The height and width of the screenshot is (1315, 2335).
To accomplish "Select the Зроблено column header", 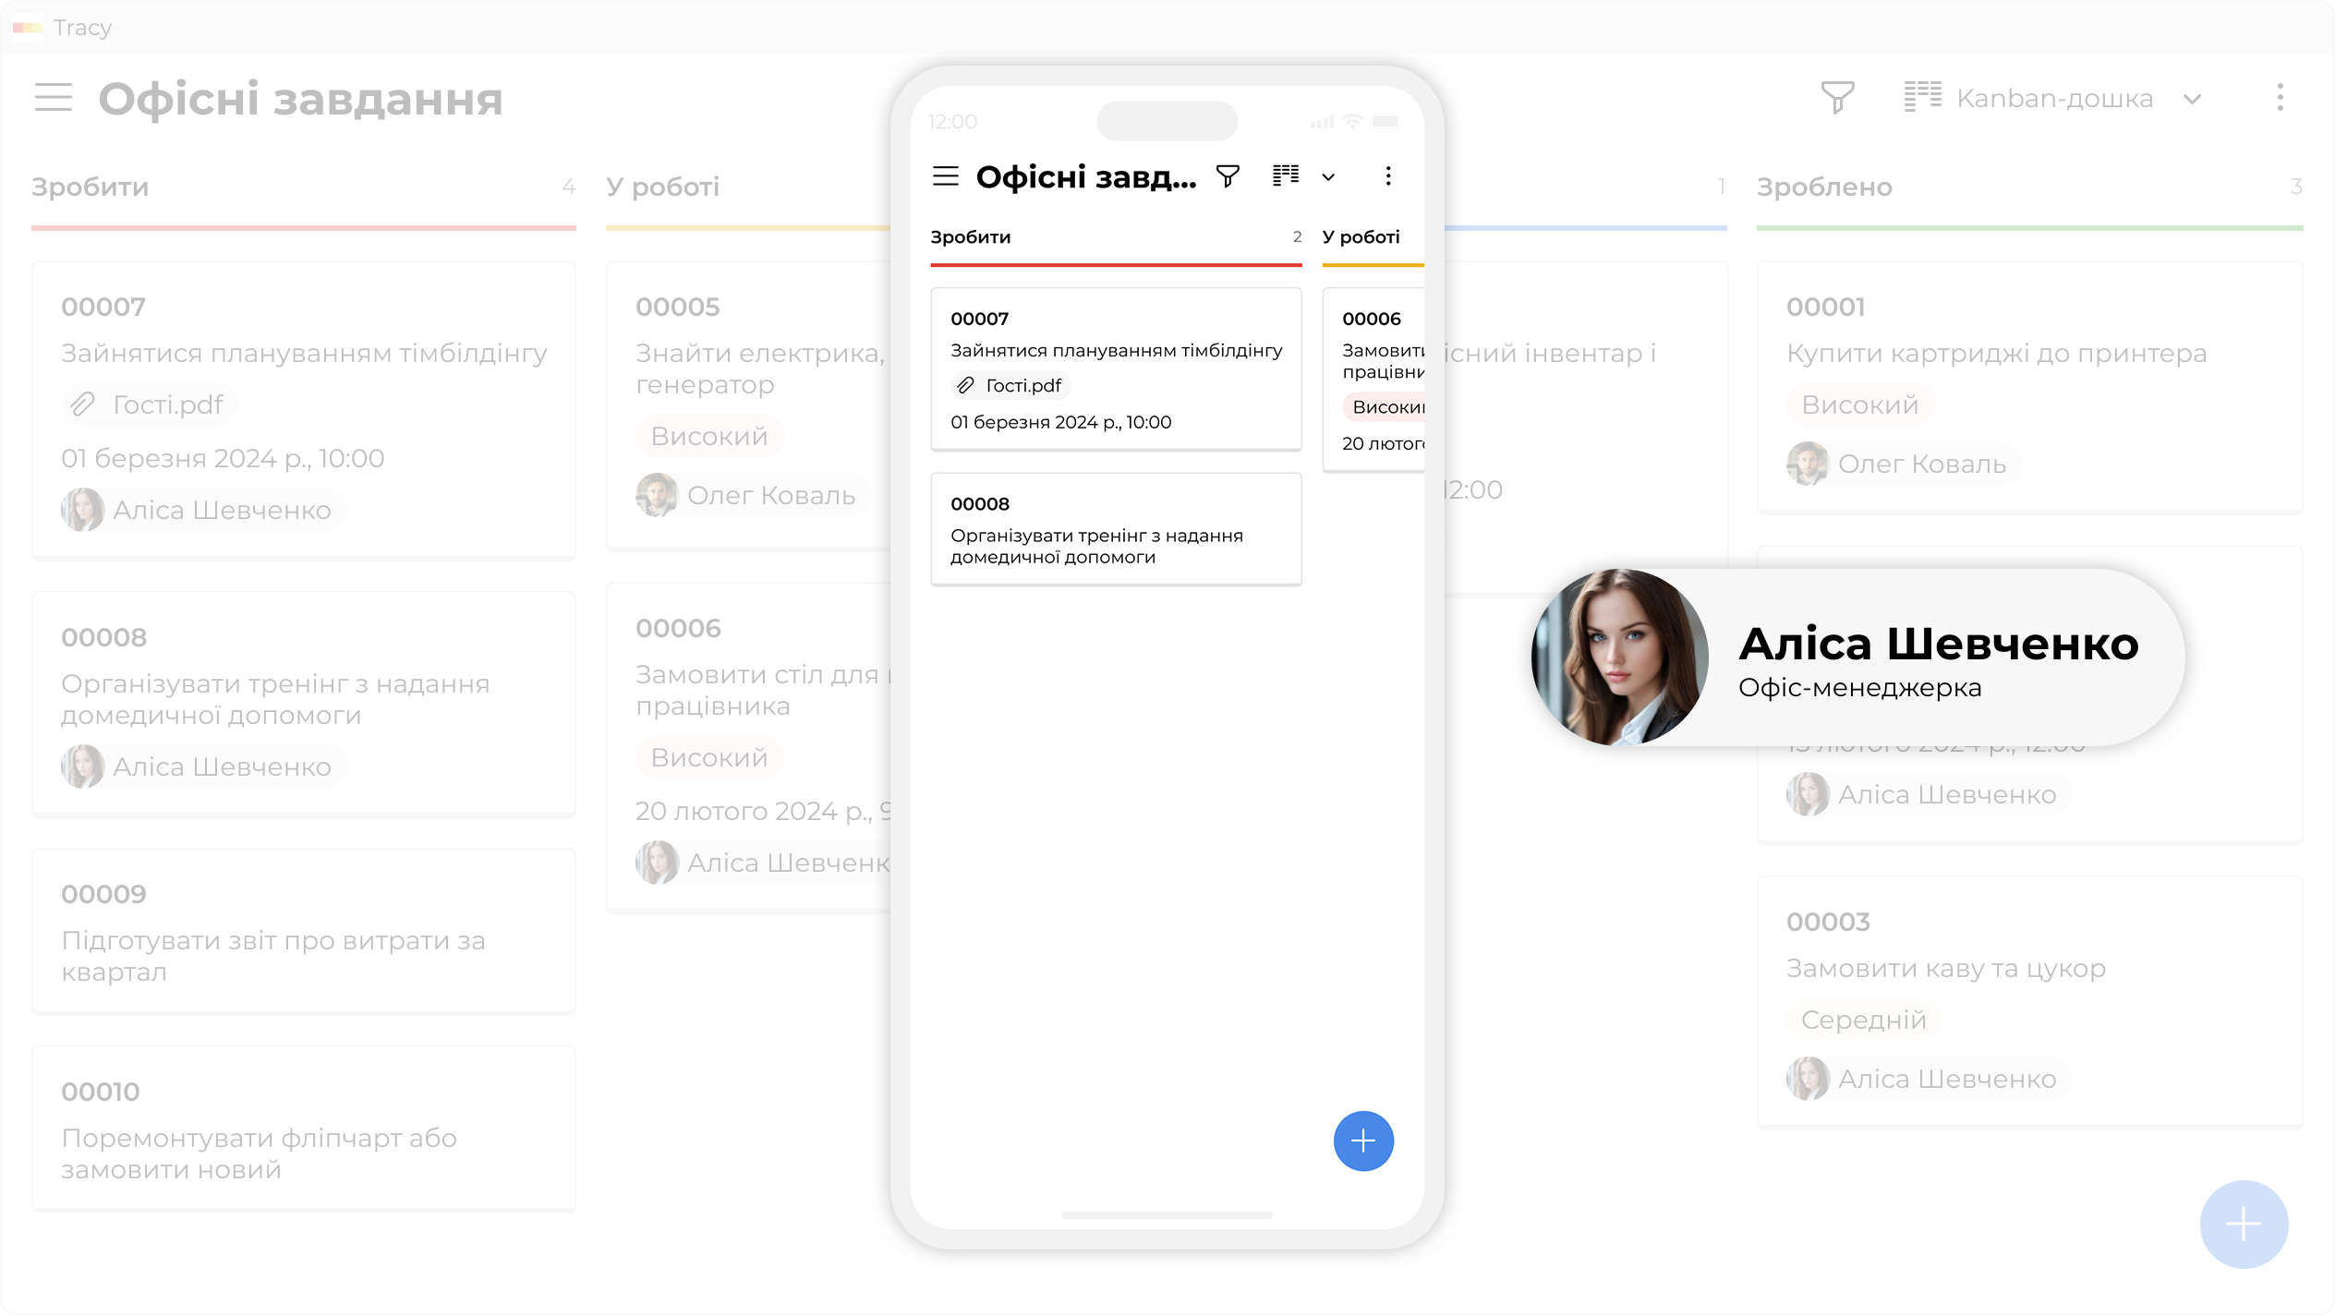I will tap(1824, 187).
